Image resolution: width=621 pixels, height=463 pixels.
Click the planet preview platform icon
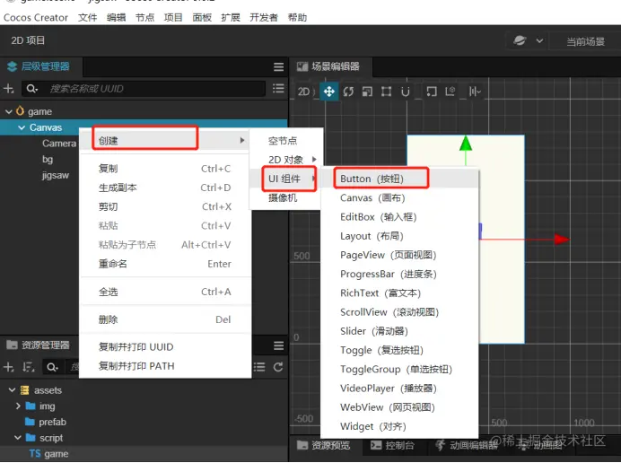tap(520, 40)
